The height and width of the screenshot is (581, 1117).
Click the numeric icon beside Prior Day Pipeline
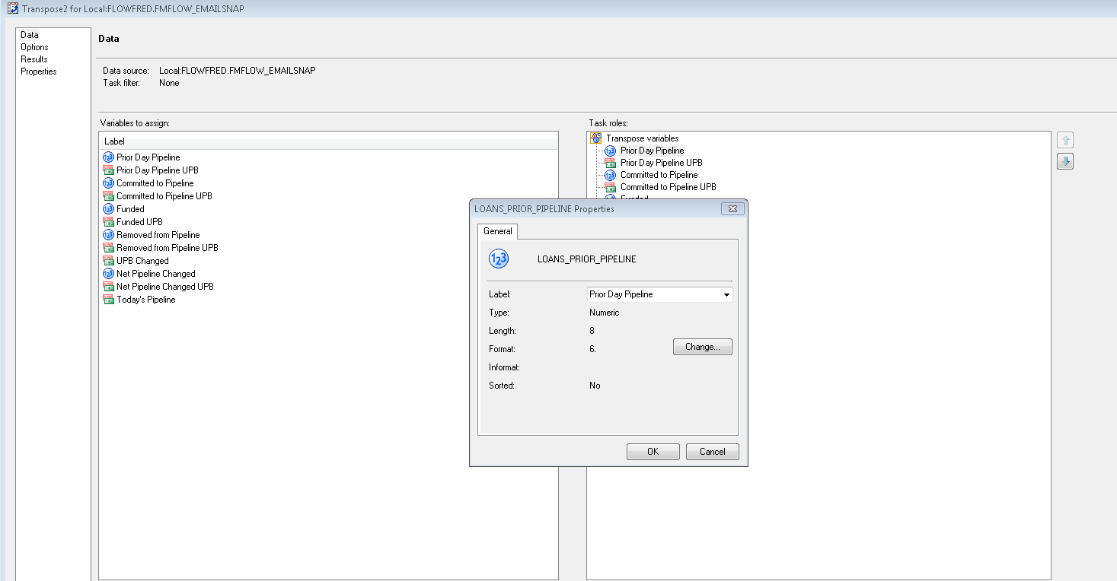coord(107,157)
